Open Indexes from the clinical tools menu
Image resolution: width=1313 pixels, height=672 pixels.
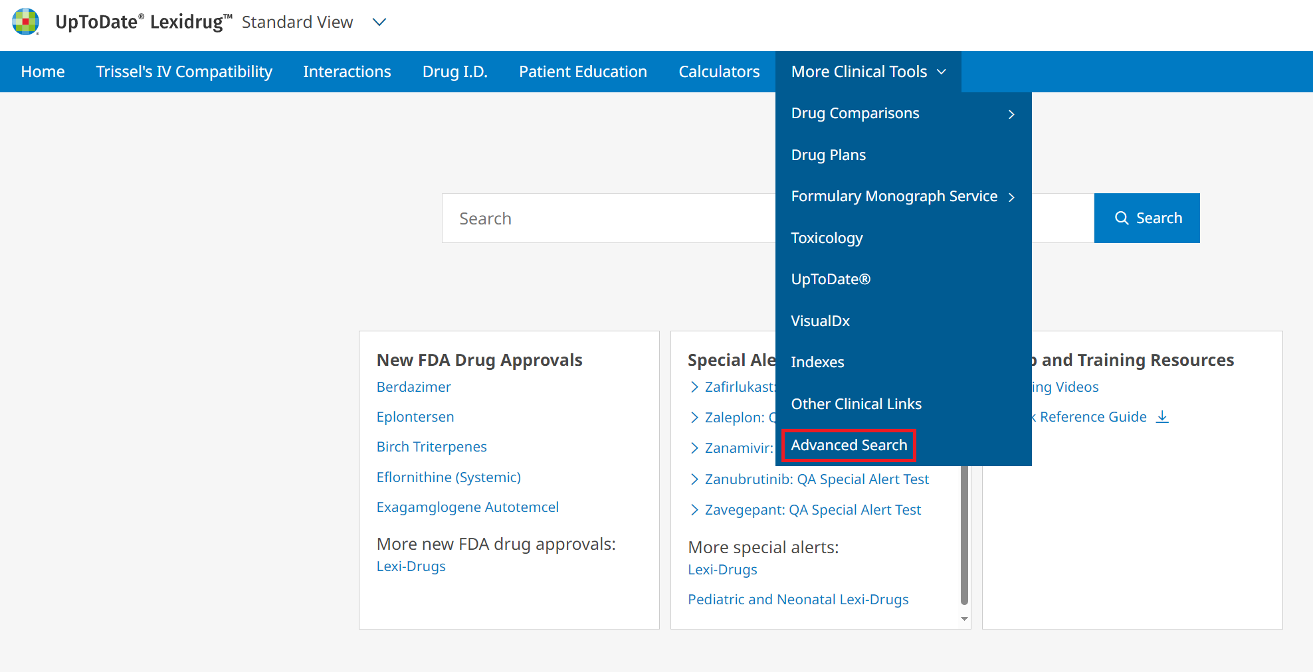click(817, 362)
